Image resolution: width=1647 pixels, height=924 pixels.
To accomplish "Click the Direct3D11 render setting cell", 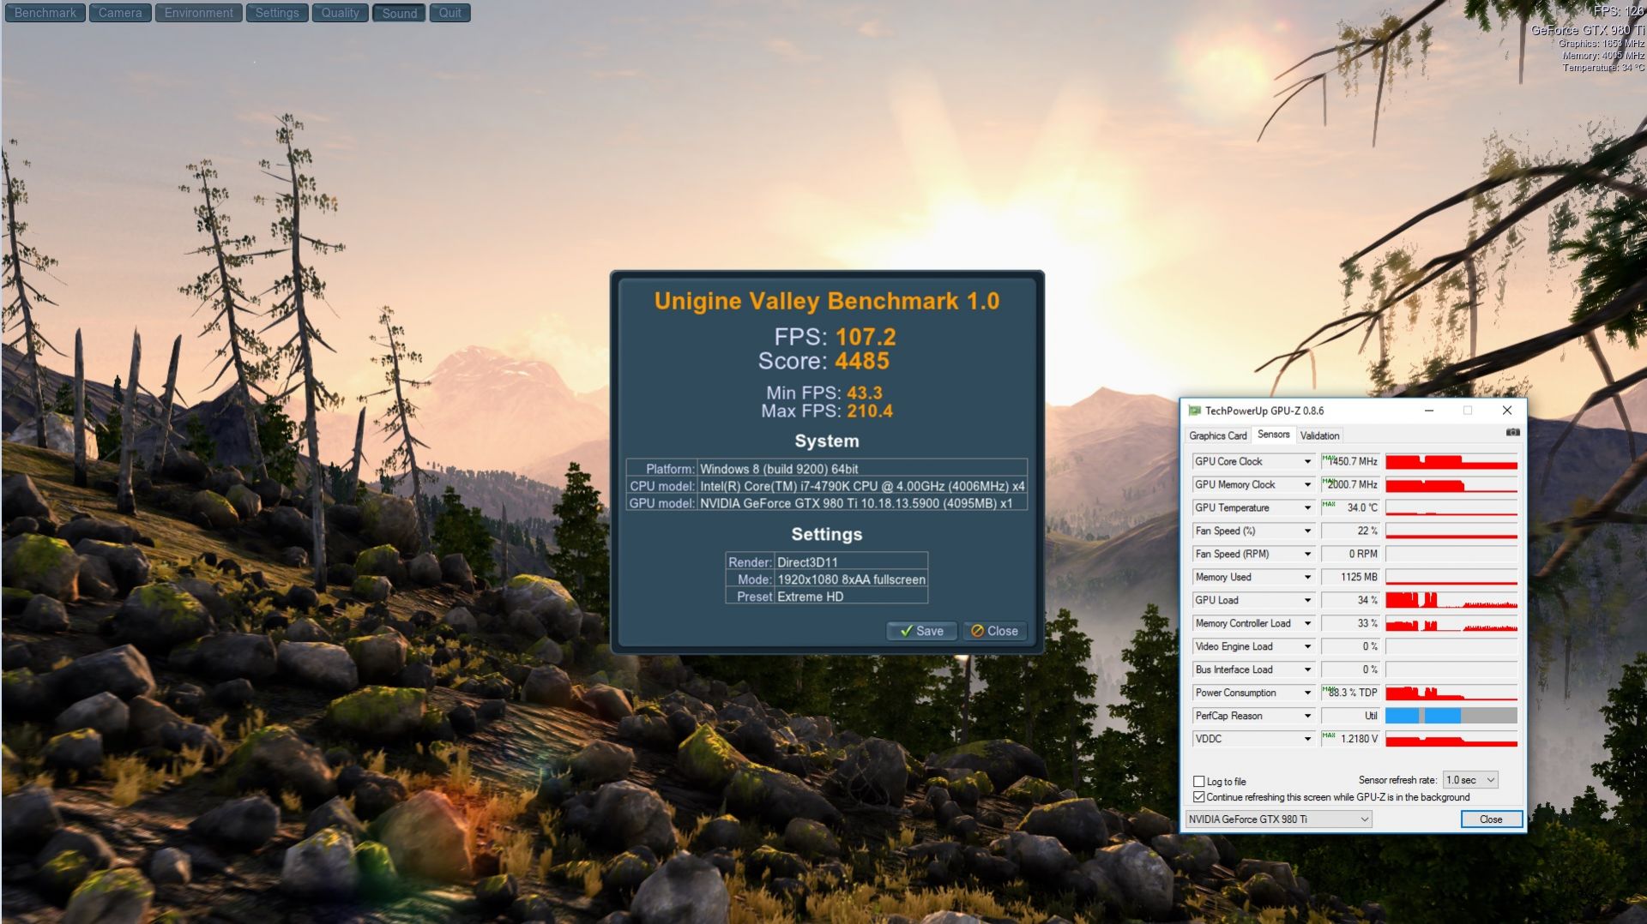I will point(850,562).
